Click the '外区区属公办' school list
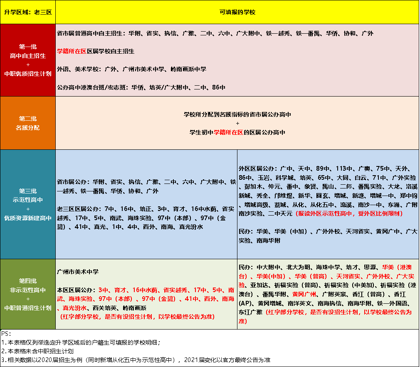The width and height of the screenshot is (420, 367). pyautogui.click(x=328, y=191)
